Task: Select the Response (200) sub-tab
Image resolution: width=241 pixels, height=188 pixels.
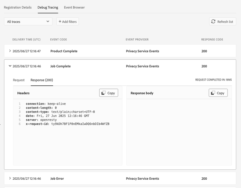Action: pyautogui.click(x=42, y=80)
